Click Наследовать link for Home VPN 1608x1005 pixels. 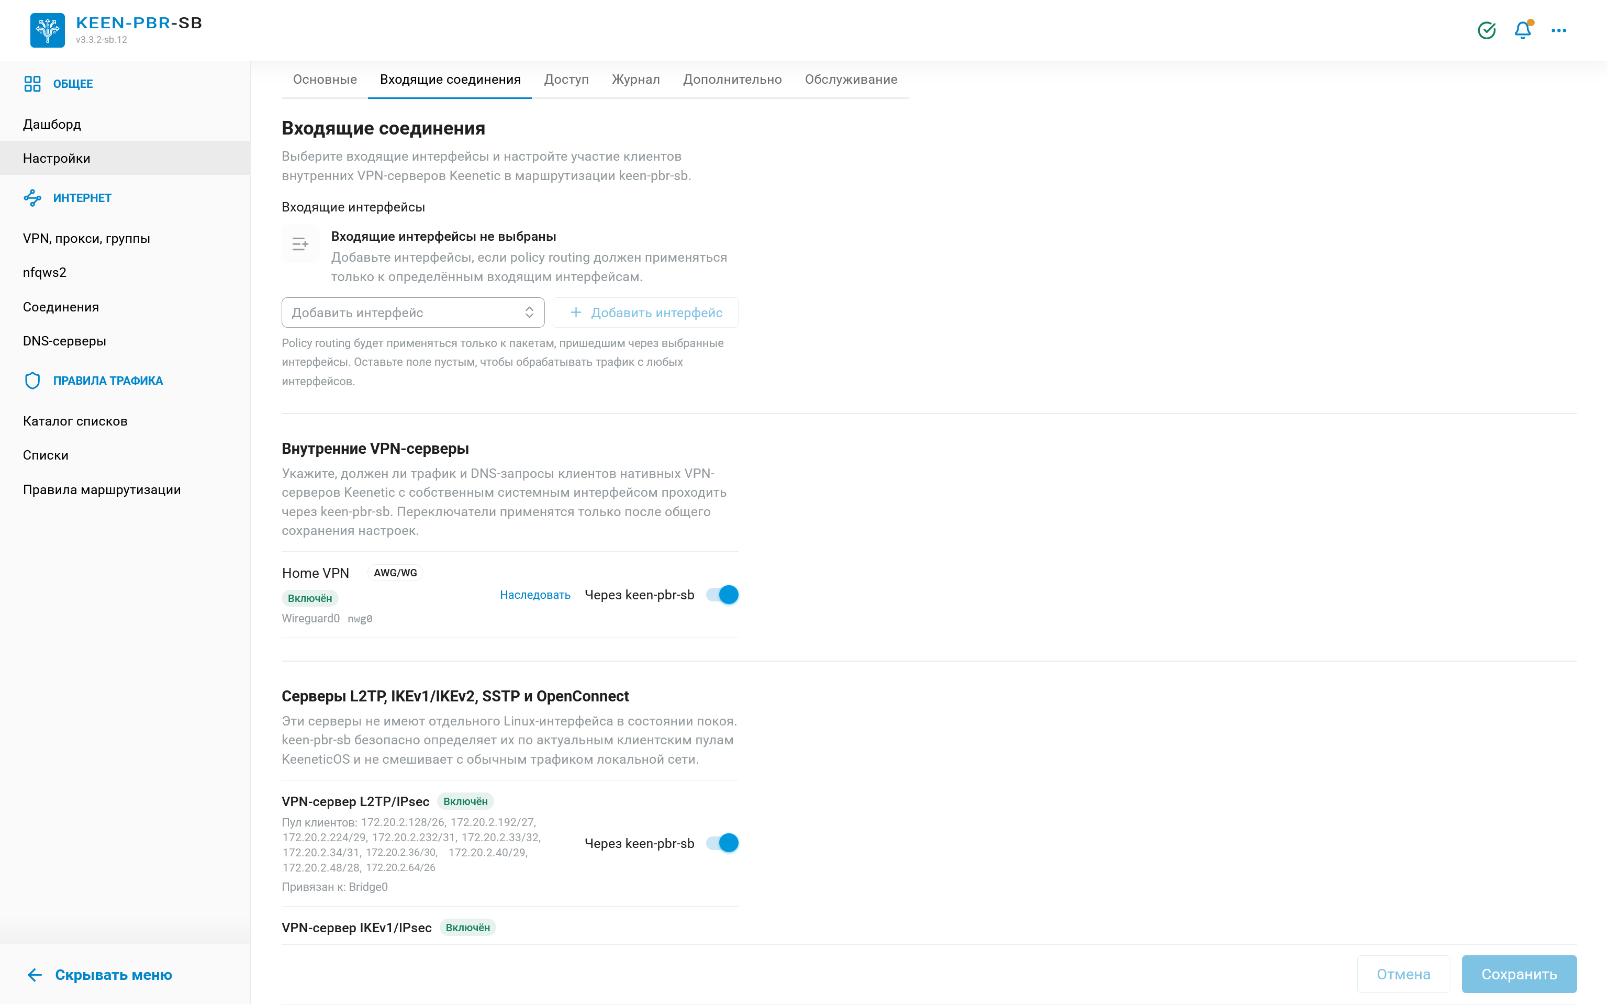click(x=535, y=595)
